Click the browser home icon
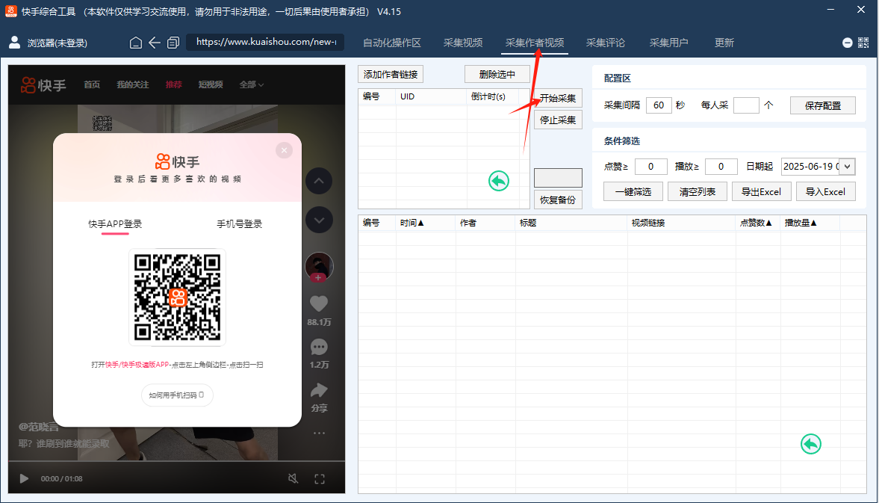 point(136,43)
